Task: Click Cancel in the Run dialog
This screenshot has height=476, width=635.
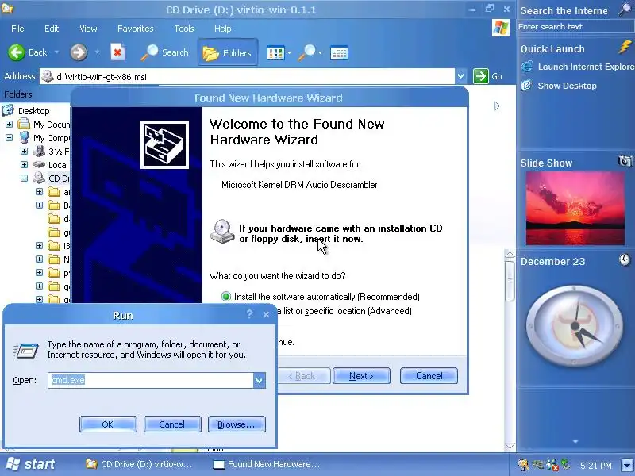Action: coord(172,424)
